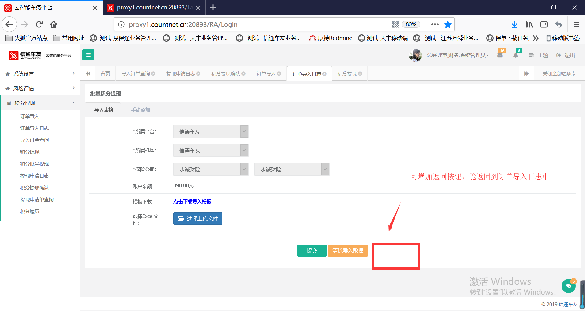Toggle the bookmark star icon
Screen dimensions: 585x311
(x=448, y=24)
